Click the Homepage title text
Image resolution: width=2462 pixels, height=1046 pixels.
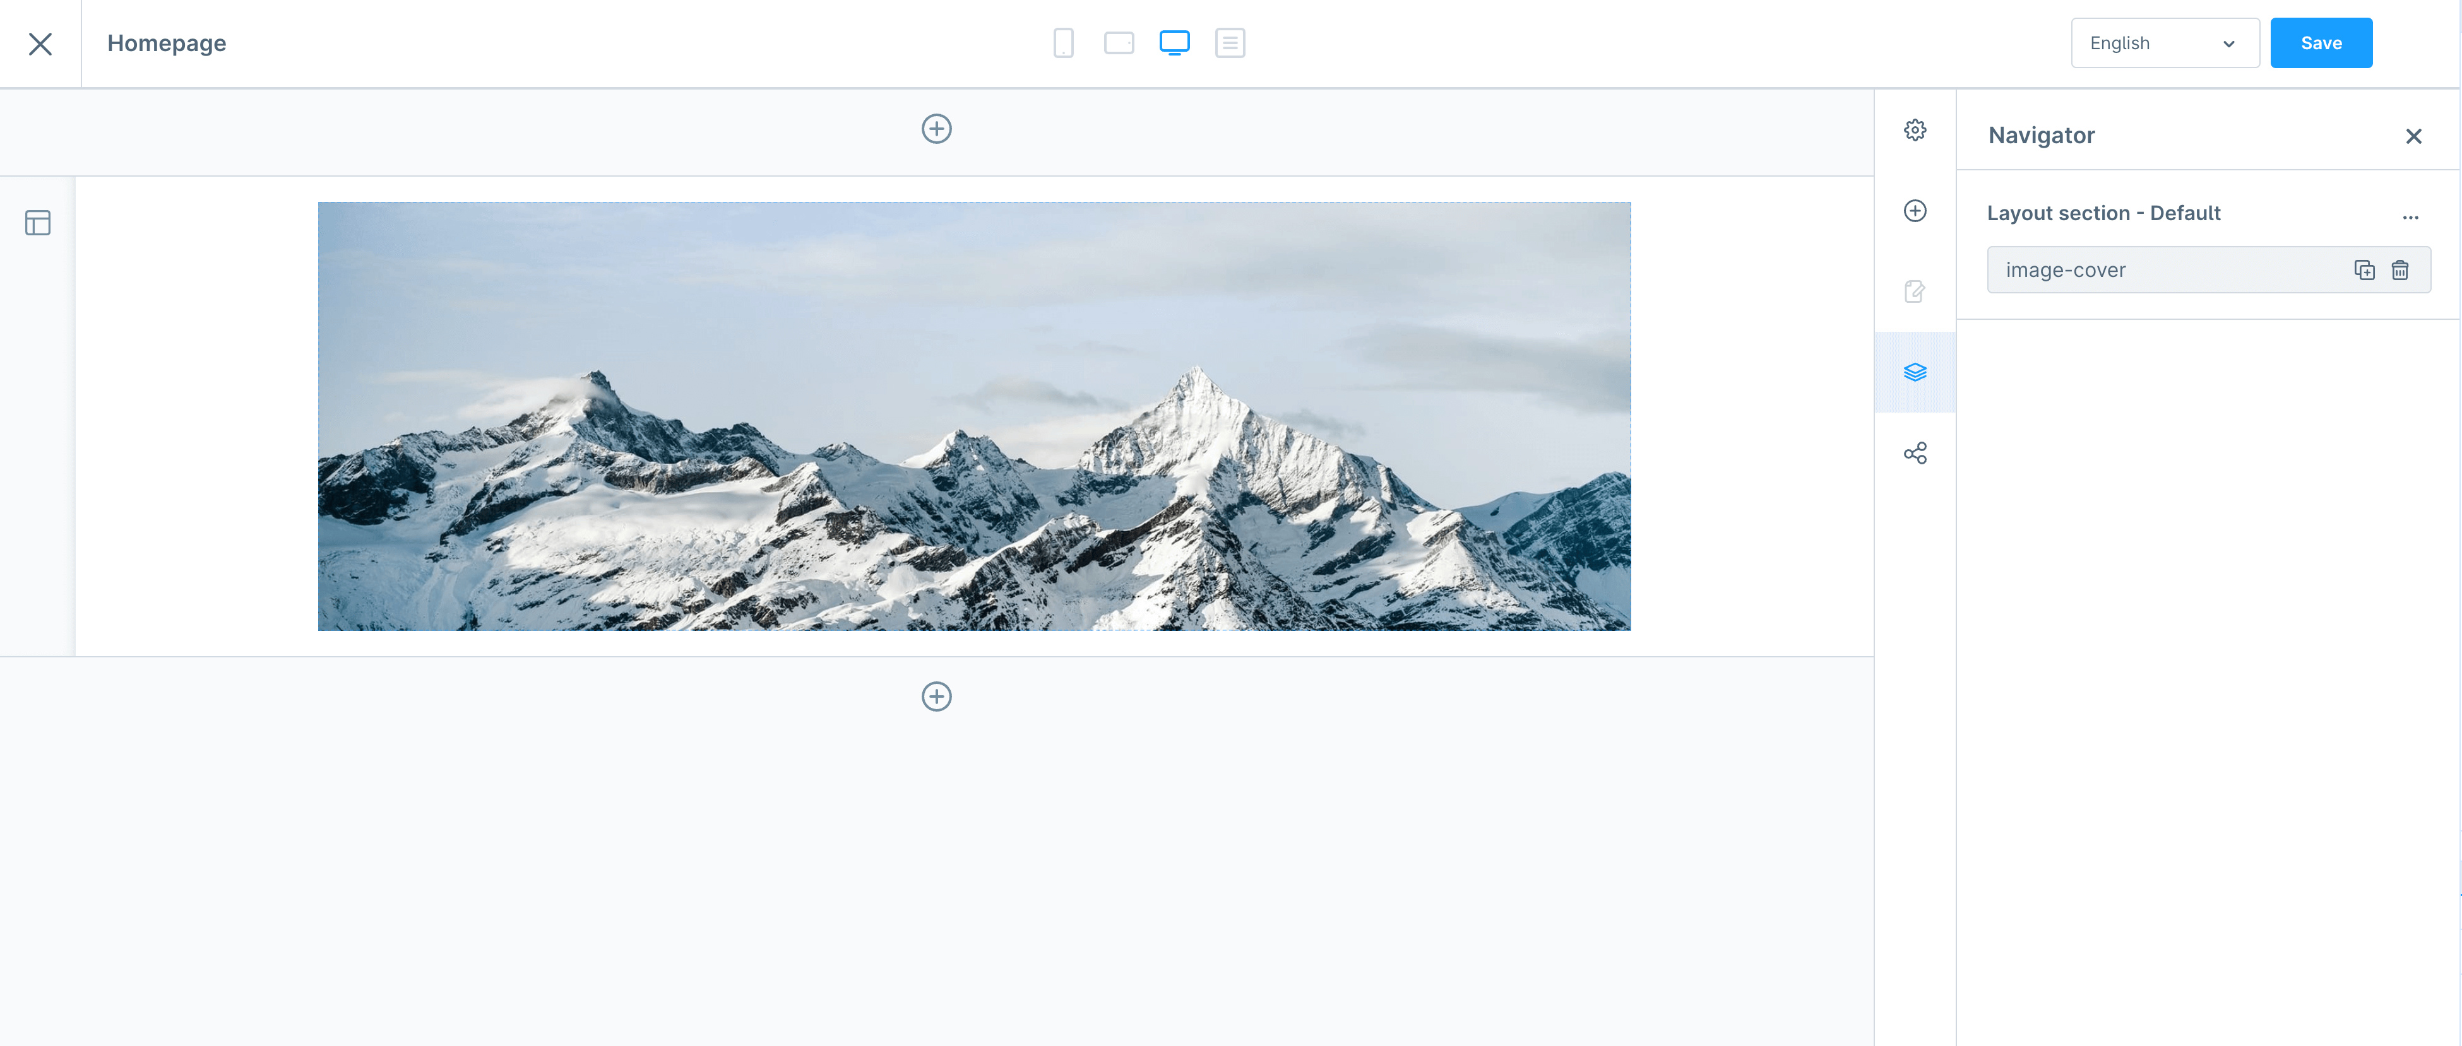pyautogui.click(x=166, y=44)
